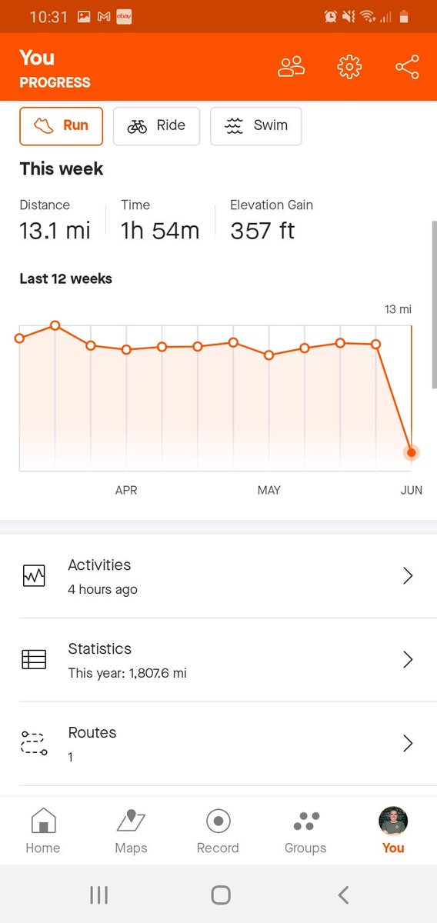Screen dimensions: 437x923
Task: Expand the Routes row chevron
Action: (x=408, y=744)
